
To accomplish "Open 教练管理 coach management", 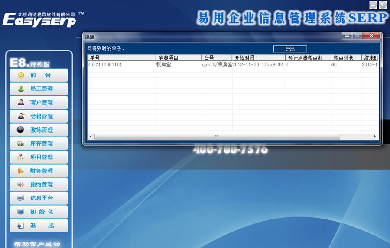I will [x=39, y=130].
